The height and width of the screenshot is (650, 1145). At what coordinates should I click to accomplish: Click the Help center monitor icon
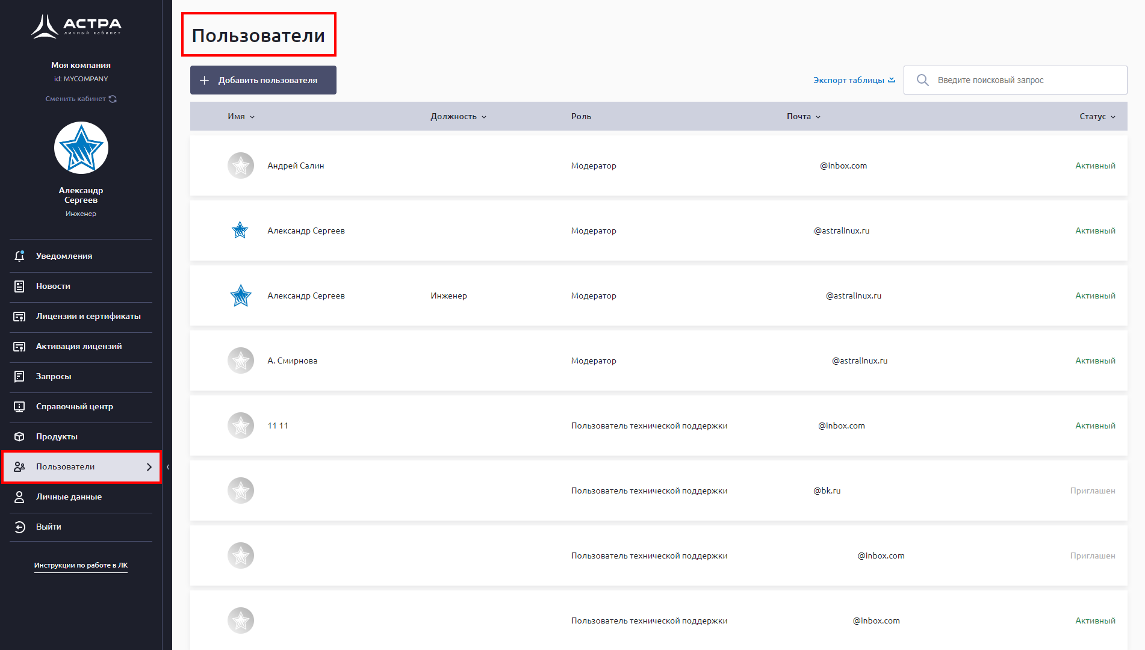[19, 406]
